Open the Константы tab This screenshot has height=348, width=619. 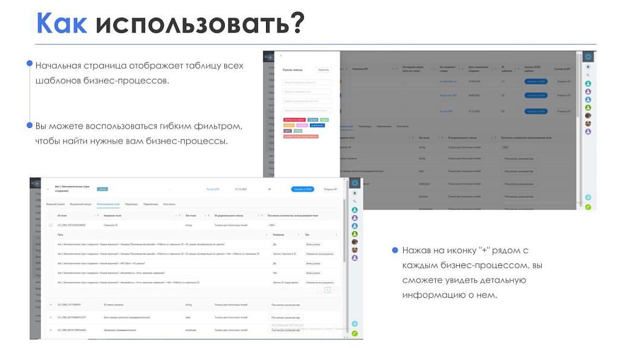point(170,204)
